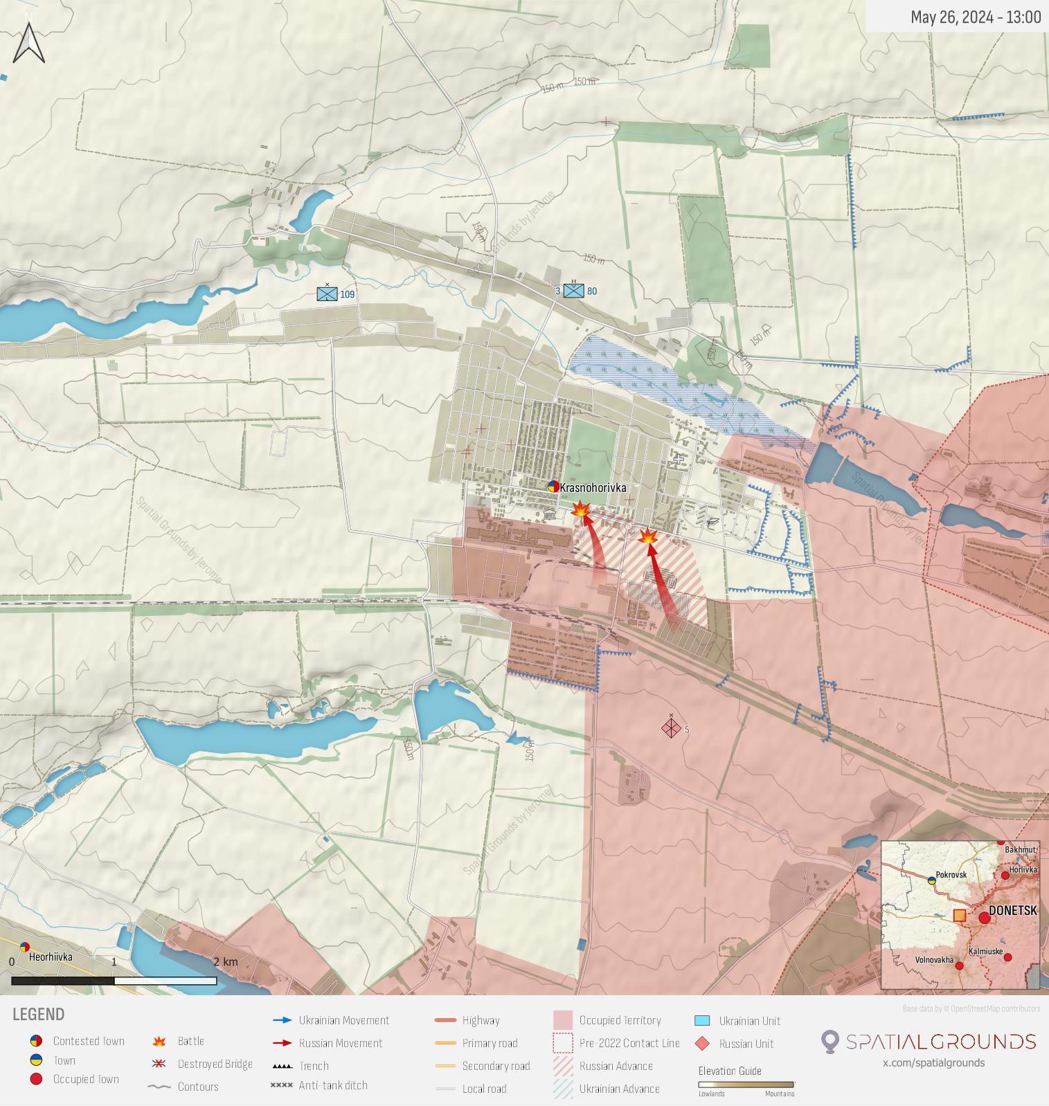This screenshot has width=1049, height=1106.
Task: Click the red Russian Movement arrow in the legend
Action: pos(283,1043)
